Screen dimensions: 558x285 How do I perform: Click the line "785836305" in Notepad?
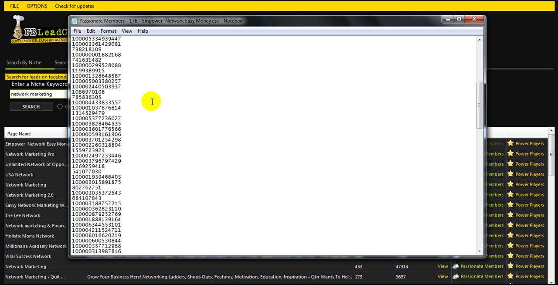coord(86,97)
